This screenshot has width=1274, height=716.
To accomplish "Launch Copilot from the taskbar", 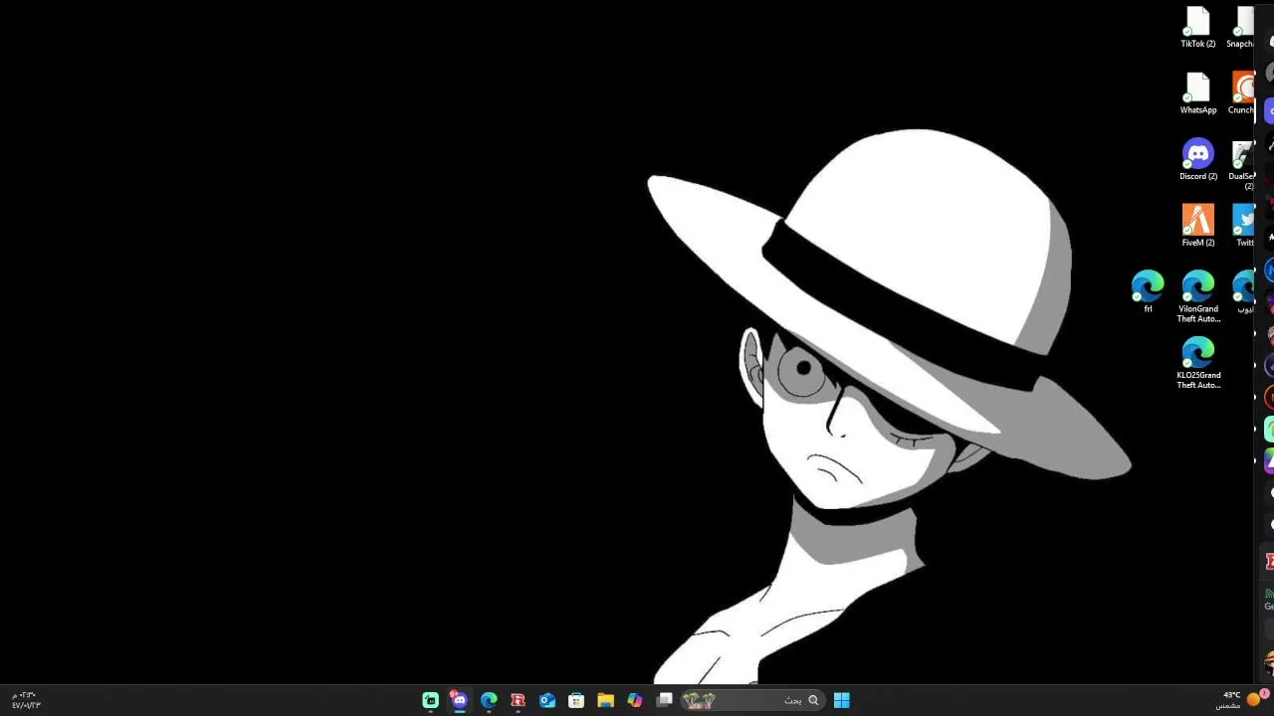I will click(x=635, y=700).
